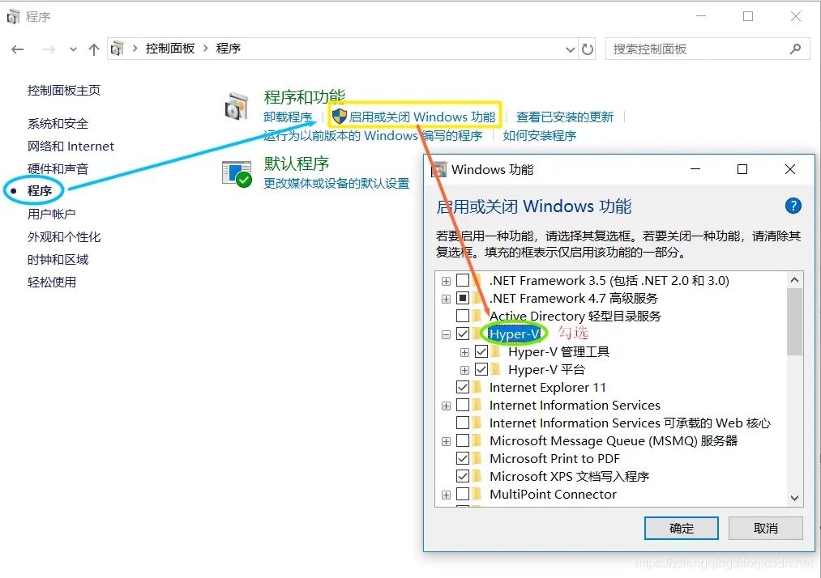Expand .NET Framework 4.7 高级服务 node
821x578 pixels.
[x=446, y=300]
